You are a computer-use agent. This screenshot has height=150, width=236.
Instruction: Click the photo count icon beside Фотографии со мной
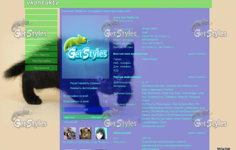click(106, 96)
